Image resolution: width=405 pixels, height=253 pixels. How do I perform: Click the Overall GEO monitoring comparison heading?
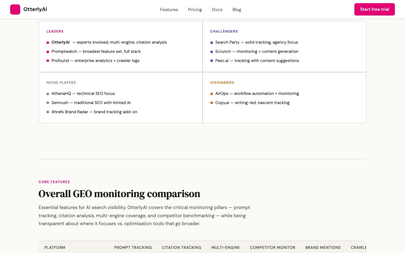119,194
